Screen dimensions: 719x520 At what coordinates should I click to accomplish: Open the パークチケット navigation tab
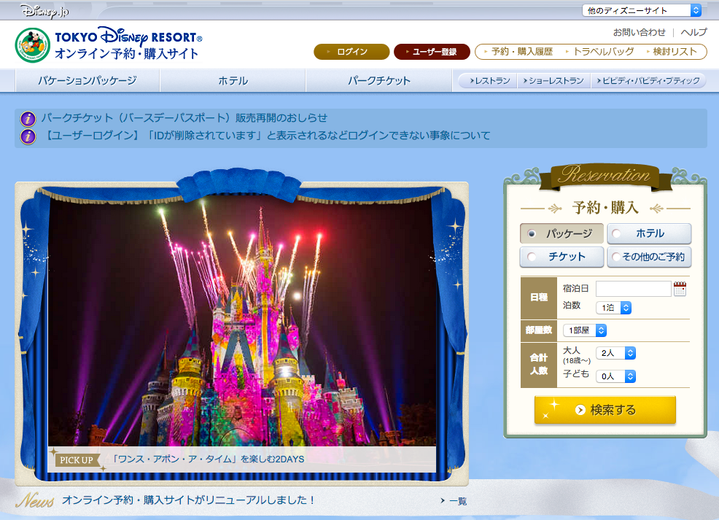click(378, 81)
